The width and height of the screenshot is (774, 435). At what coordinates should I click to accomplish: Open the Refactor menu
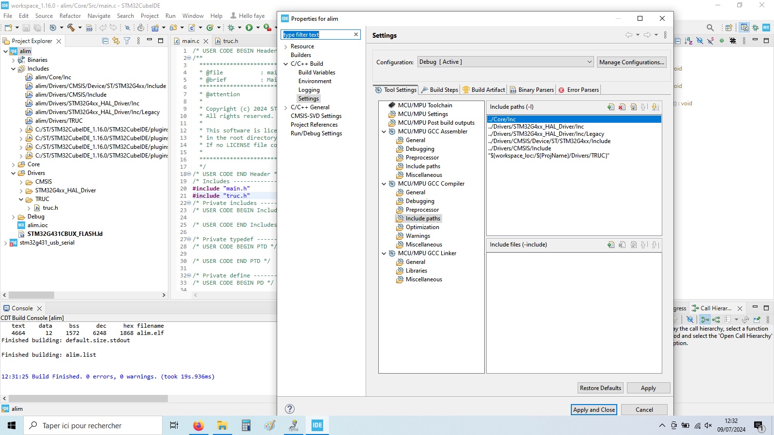tap(70, 15)
